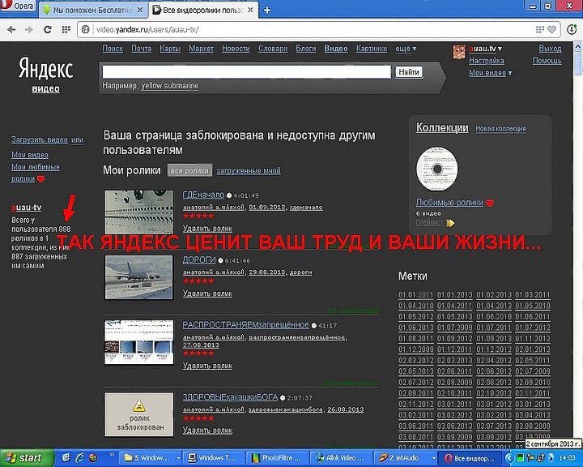Click the 'Найти' search button
The height and width of the screenshot is (467, 583).
click(x=409, y=72)
